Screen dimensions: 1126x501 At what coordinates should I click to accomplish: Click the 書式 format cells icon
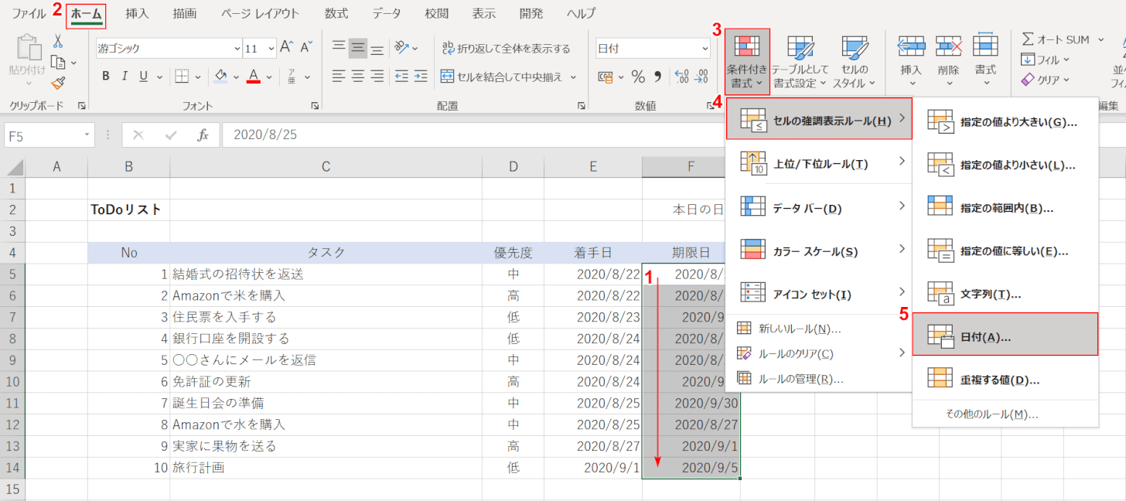(985, 46)
